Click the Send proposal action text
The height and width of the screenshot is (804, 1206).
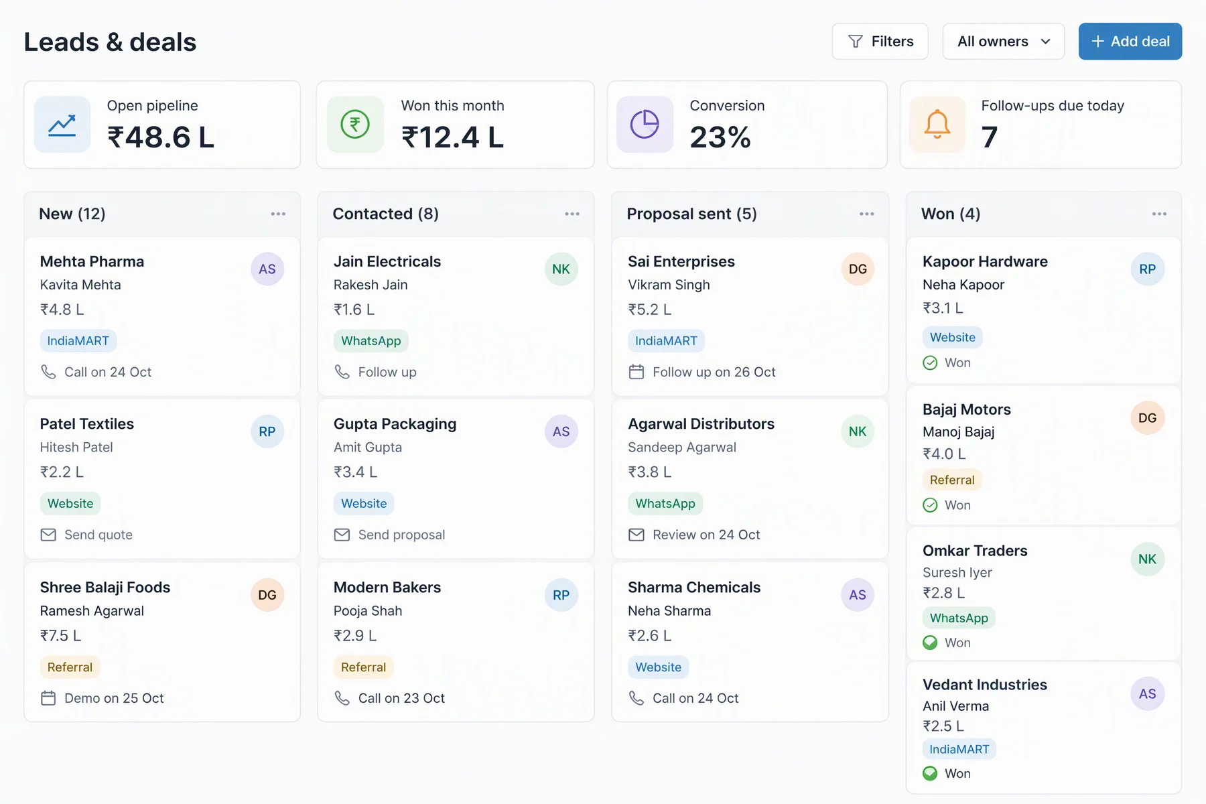401,535
